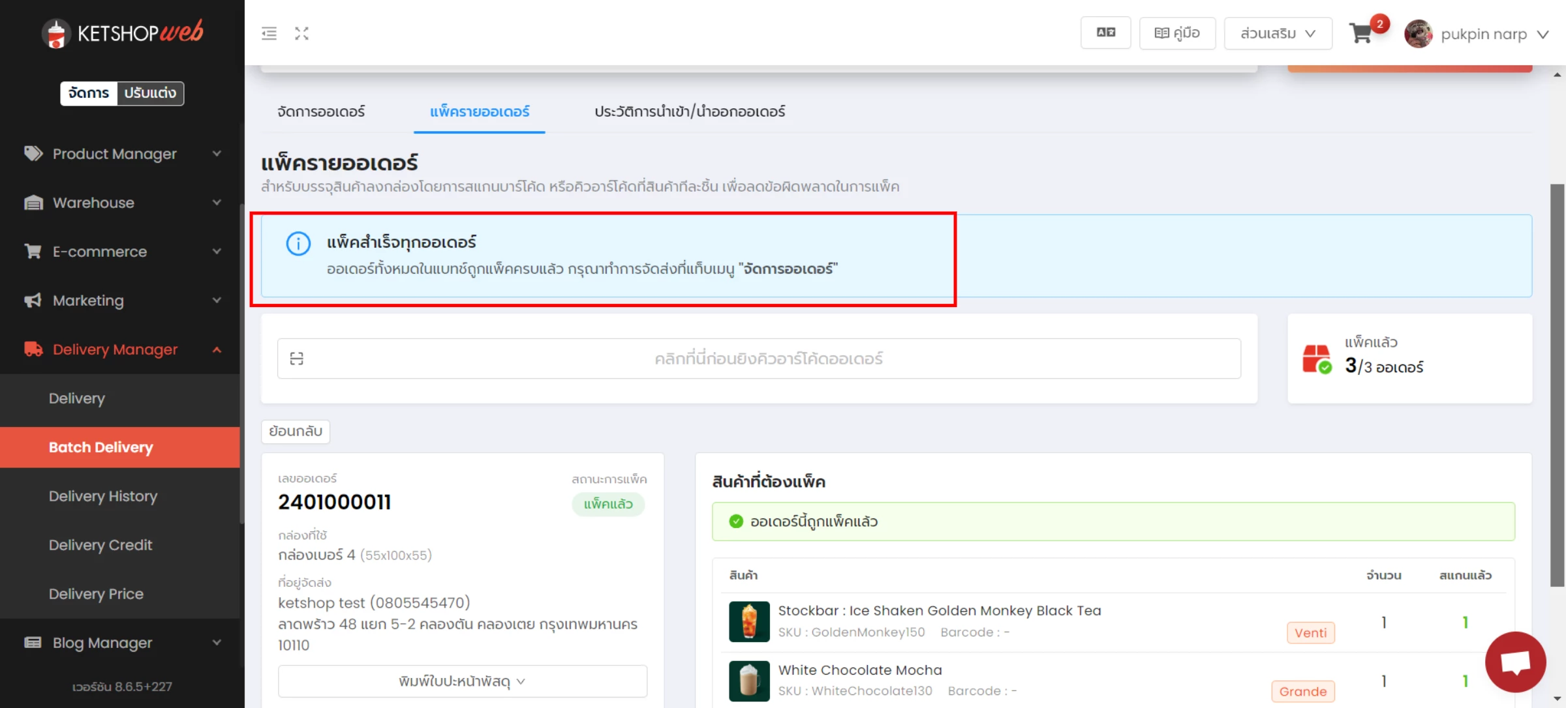
Task: Click the page vertical scrollbar
Action: coord(1558,385)
